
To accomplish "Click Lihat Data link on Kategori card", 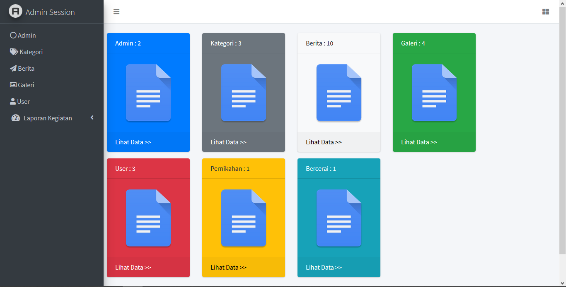I will pos(228,142).
